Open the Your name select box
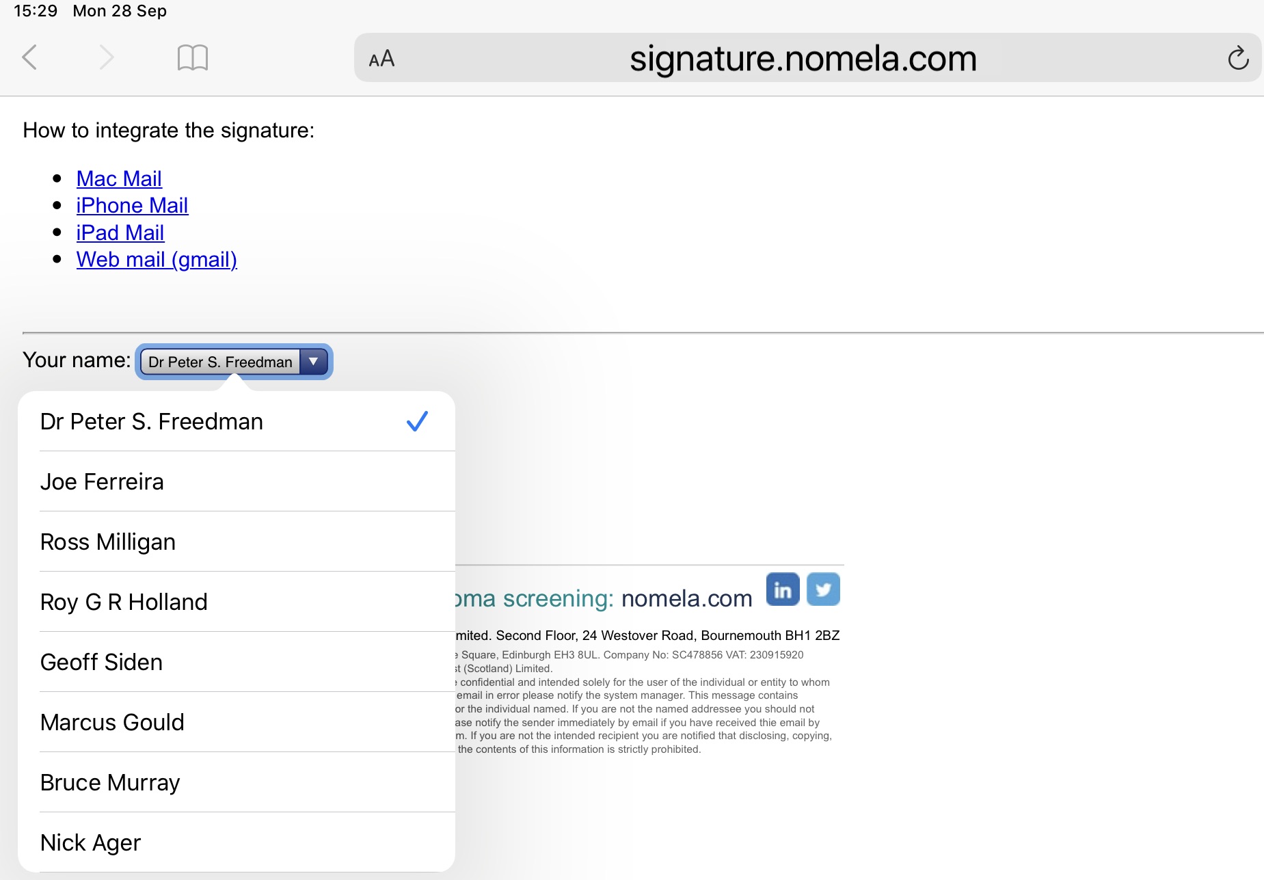 click(234, 362)
